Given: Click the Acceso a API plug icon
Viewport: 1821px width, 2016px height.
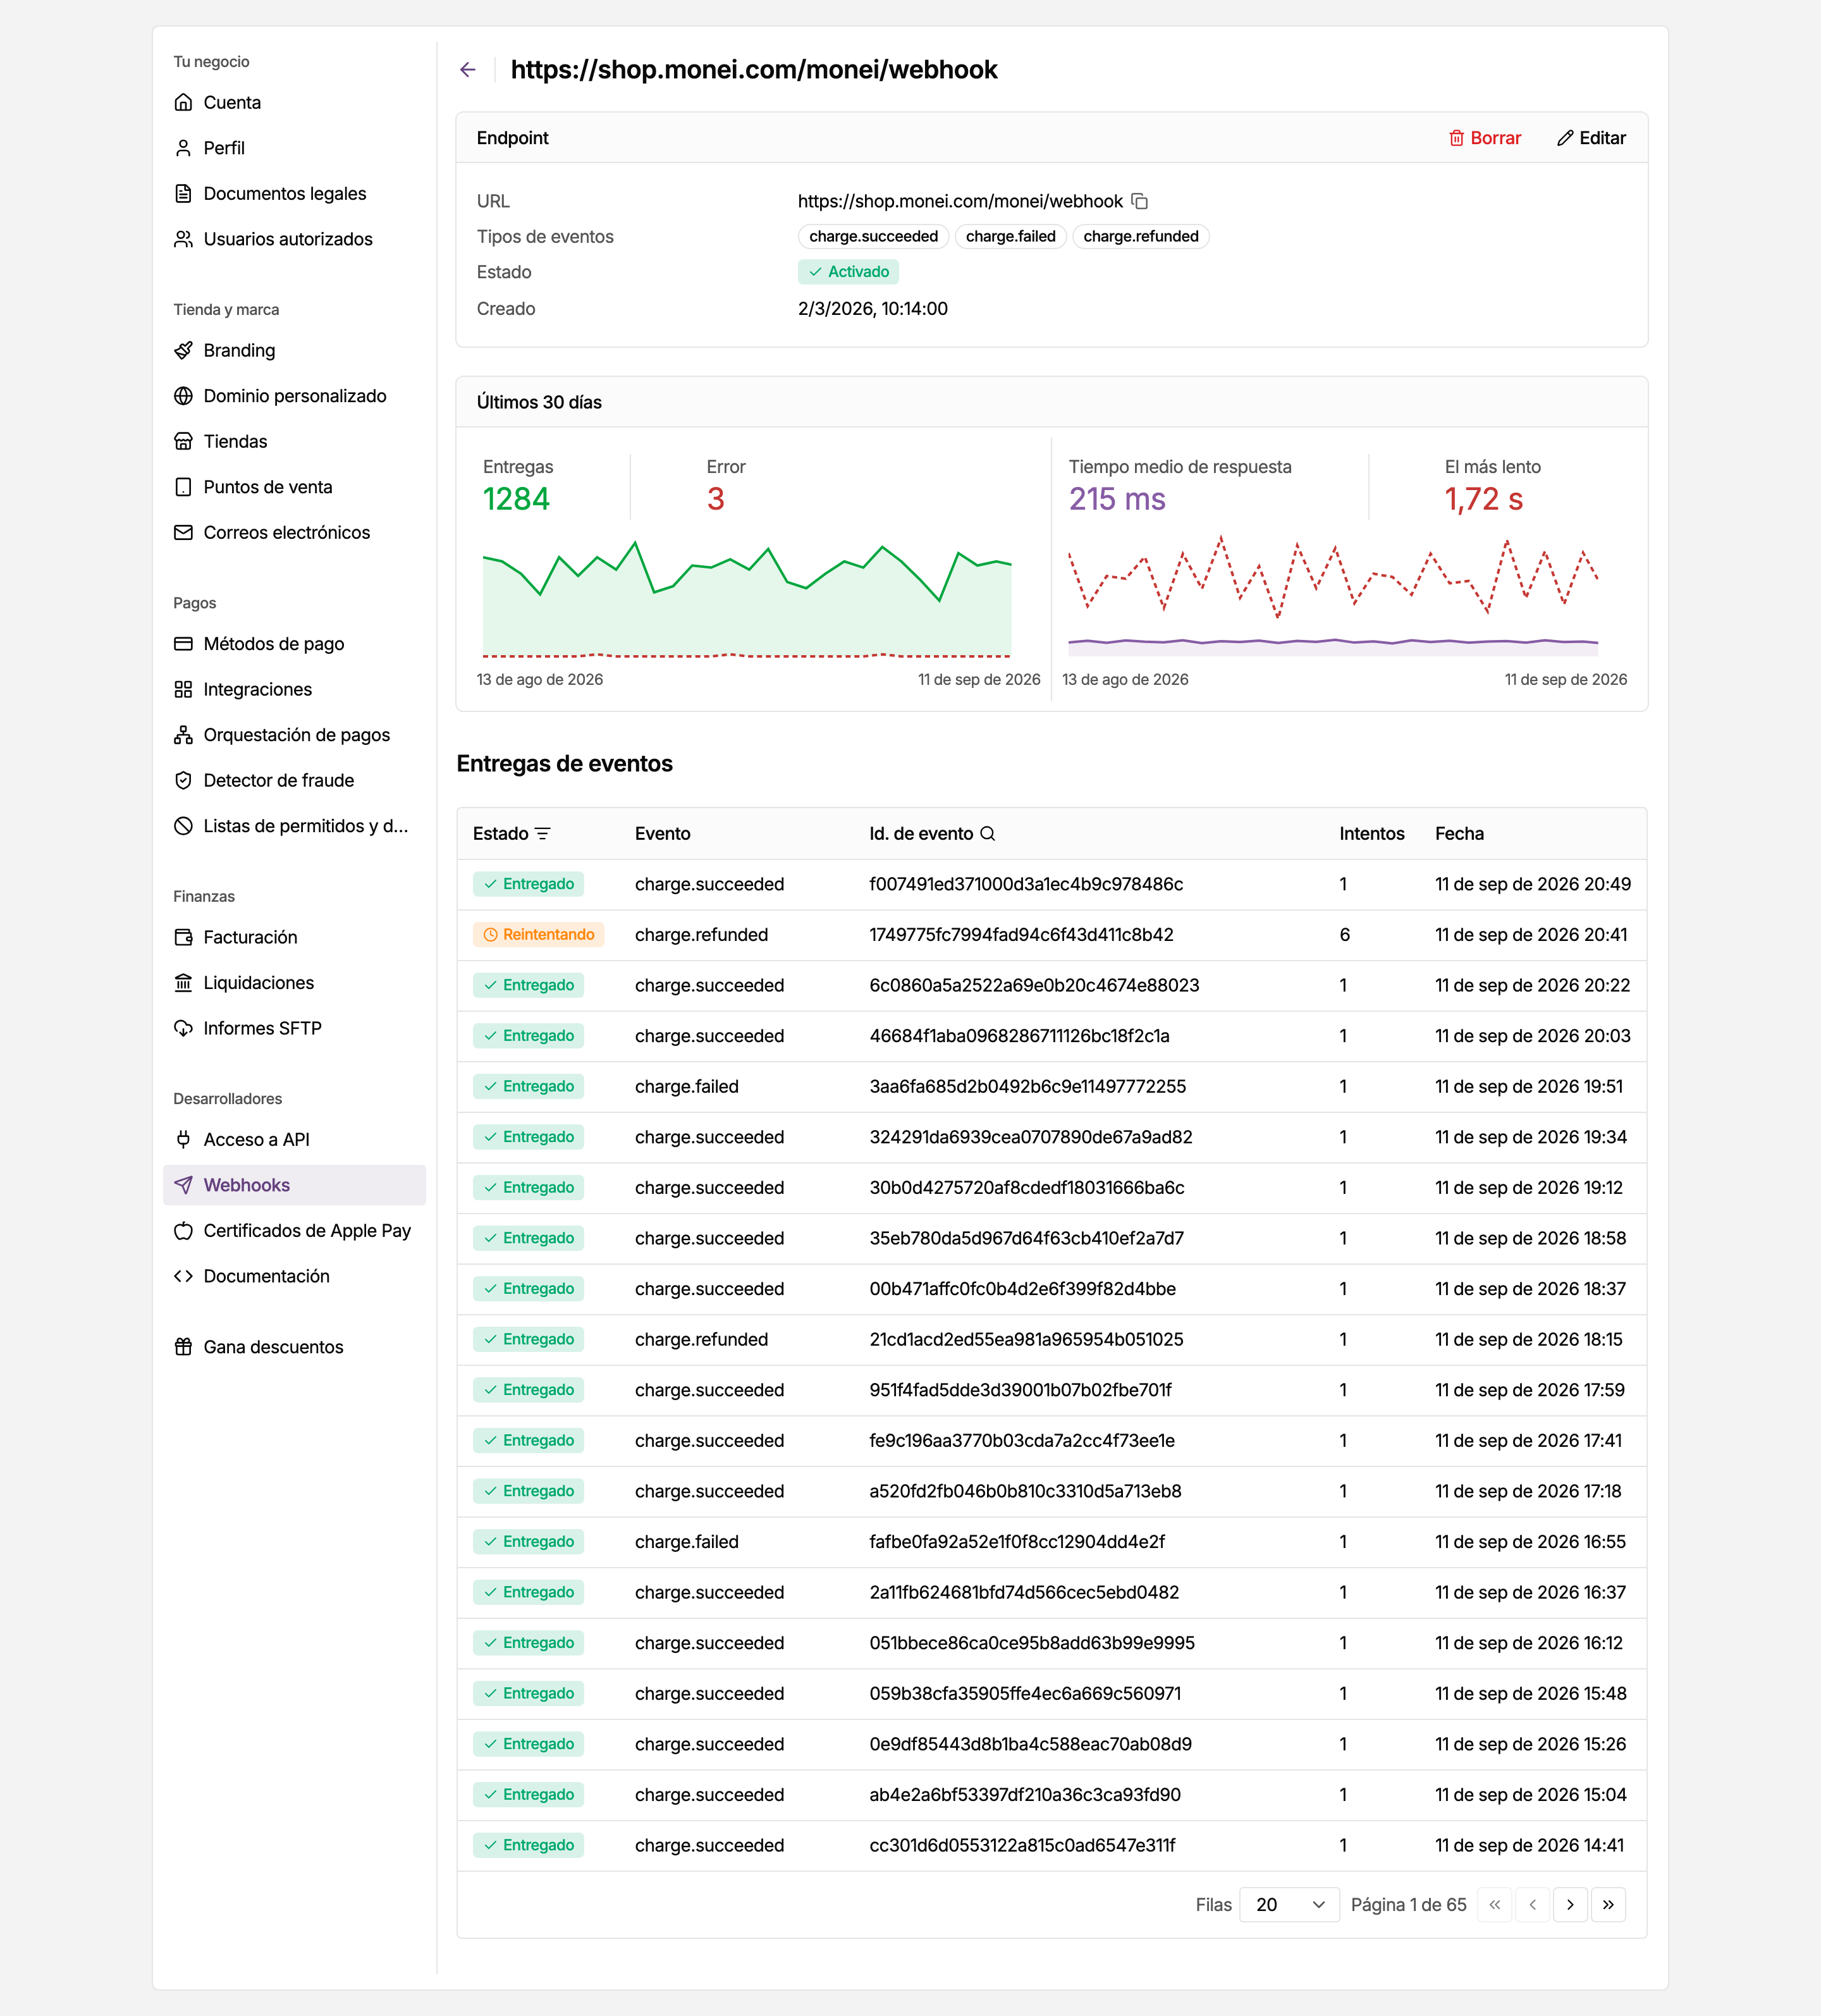Looking at the screenshot, I should pyautogui.click(x=183, y=1140).
